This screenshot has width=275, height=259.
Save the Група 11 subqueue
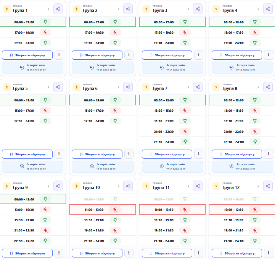pos(167,253)
